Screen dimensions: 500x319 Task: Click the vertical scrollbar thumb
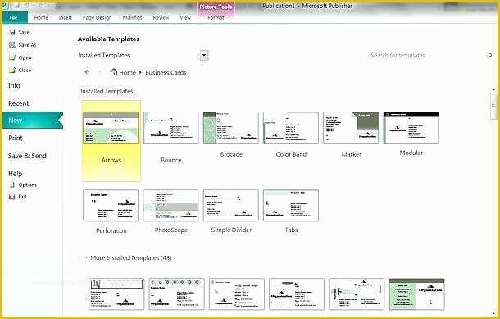493,104
